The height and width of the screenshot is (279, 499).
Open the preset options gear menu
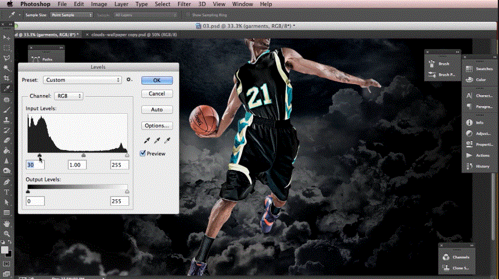[x=129, y=80]
